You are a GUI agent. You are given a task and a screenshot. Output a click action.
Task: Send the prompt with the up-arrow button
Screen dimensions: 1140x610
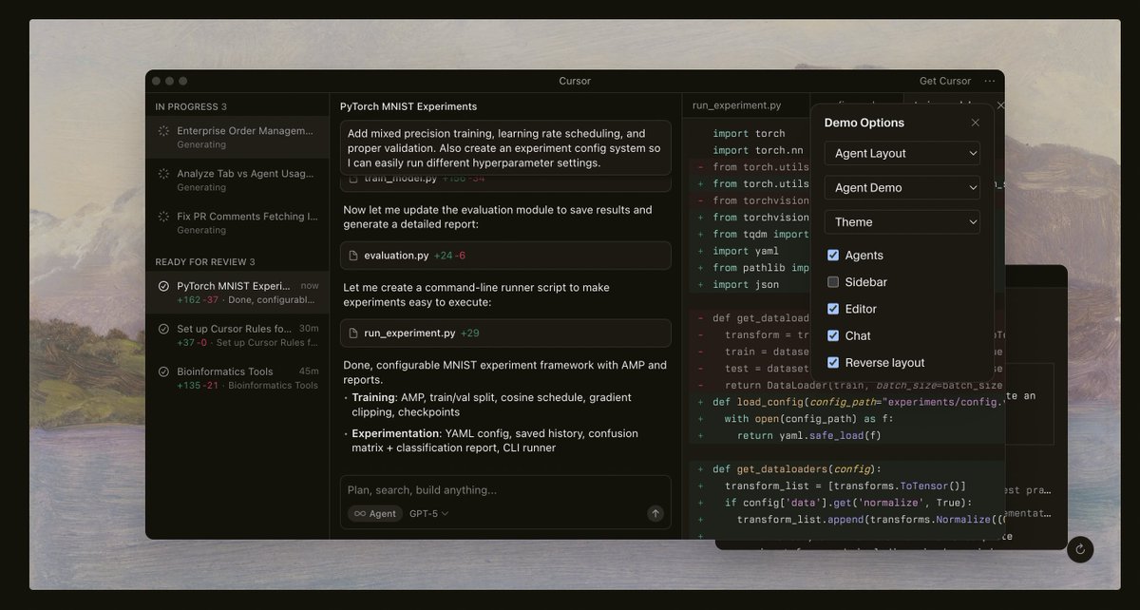655,513
